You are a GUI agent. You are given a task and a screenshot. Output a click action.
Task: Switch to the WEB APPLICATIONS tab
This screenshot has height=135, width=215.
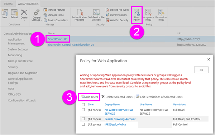(28, 4)
